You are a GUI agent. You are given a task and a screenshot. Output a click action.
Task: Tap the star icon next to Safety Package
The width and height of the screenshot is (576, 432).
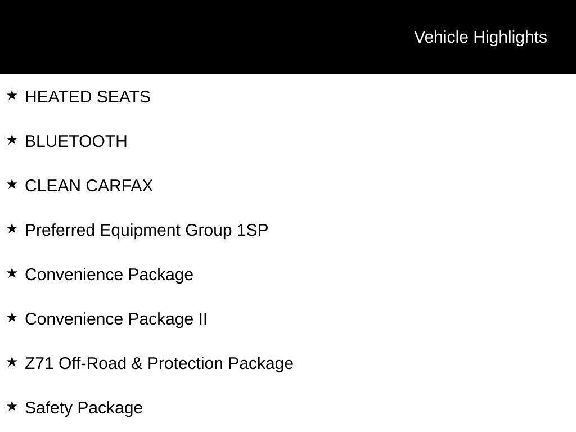[12, 407]
